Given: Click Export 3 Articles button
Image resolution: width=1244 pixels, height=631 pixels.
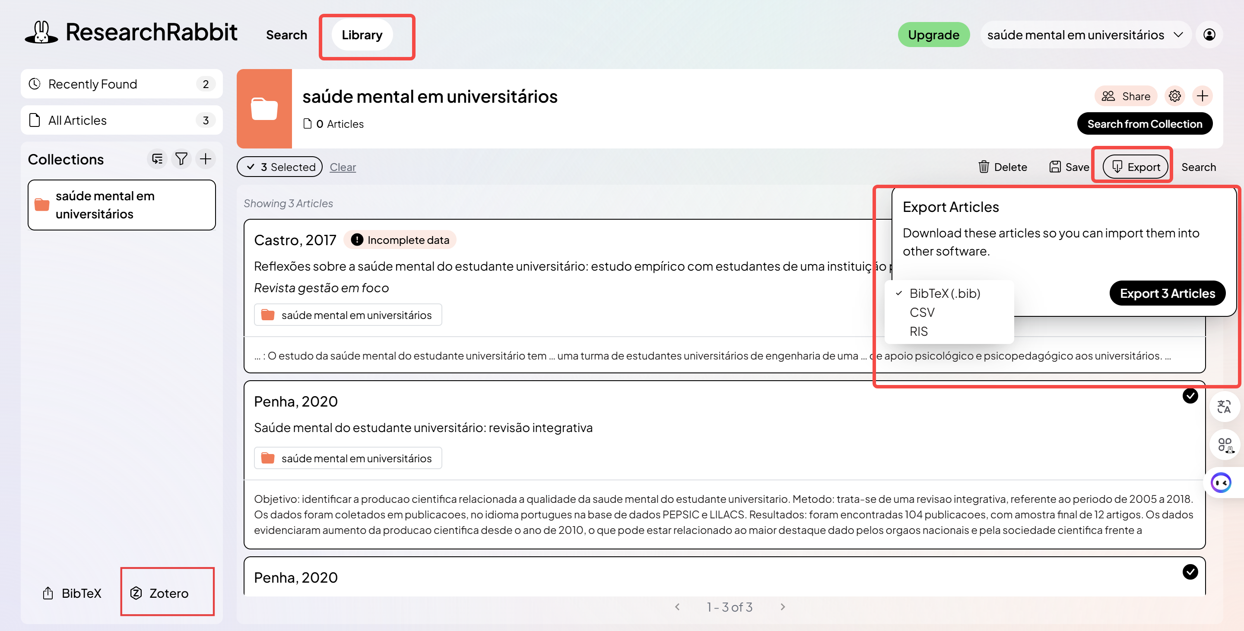Looking at the screenshot, I should 1168,293.
